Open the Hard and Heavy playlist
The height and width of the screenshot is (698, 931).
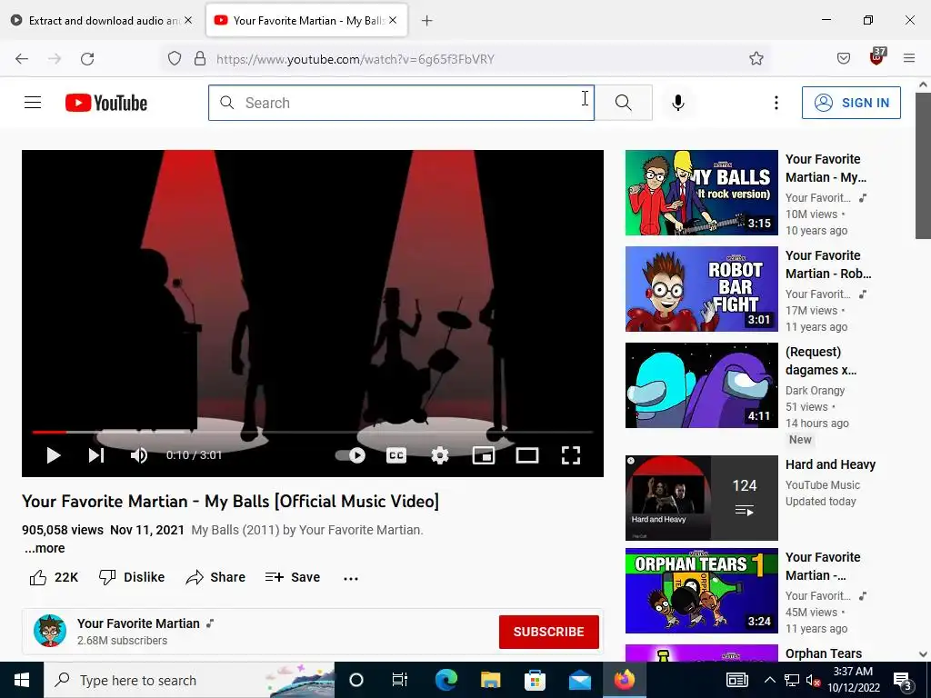coord(701,498)
